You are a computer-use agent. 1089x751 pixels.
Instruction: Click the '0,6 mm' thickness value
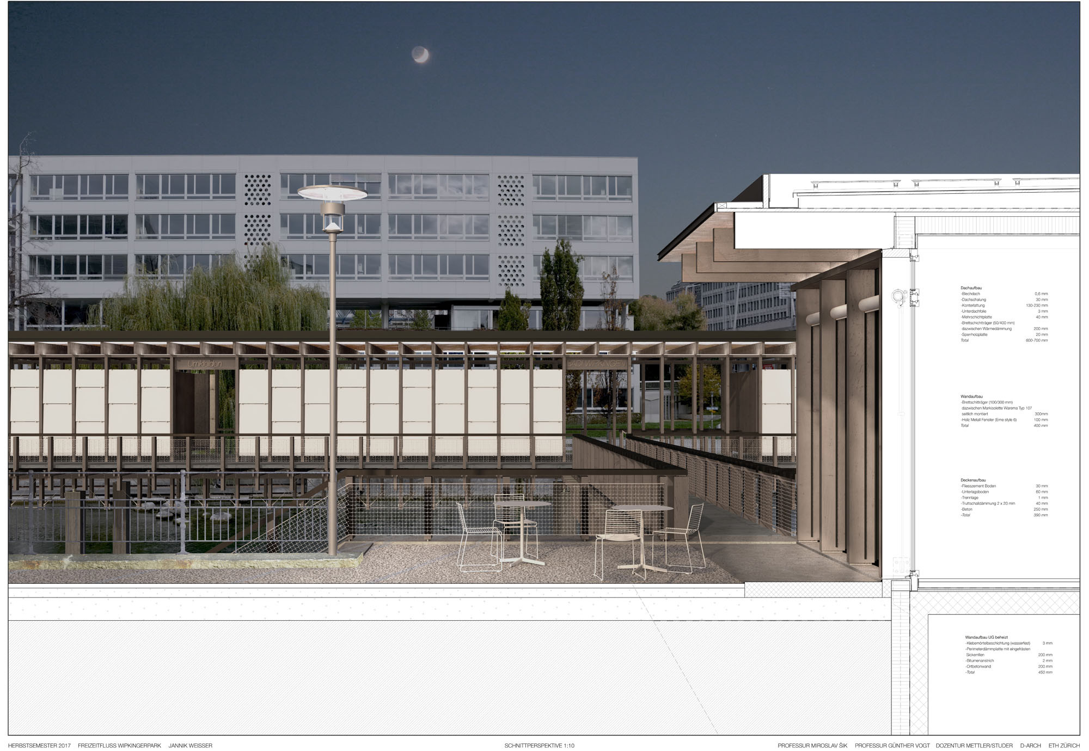coord(1041,294)
